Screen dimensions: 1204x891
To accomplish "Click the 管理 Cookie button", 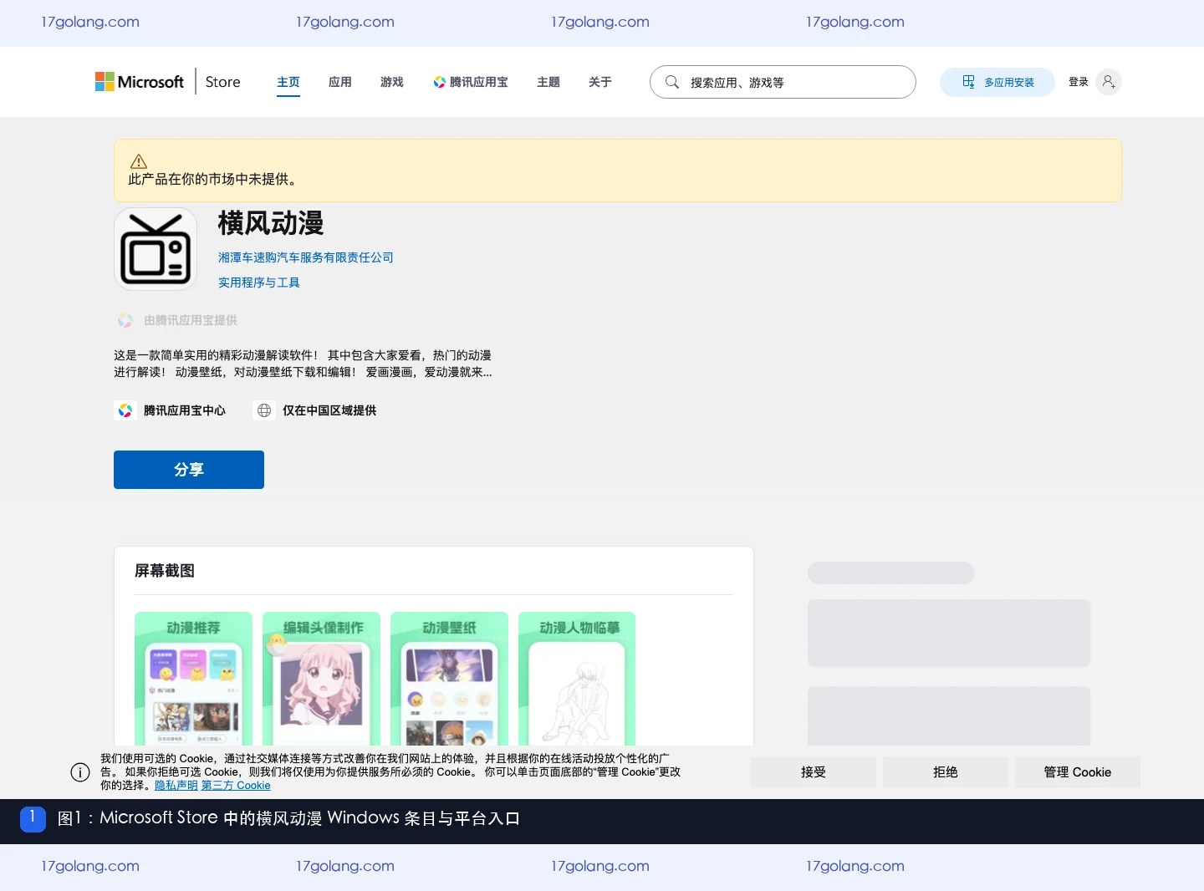I will tap(1078, 772).
